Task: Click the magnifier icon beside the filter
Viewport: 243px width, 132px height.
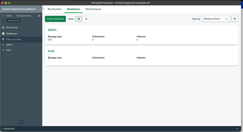Action: (3, 40)
